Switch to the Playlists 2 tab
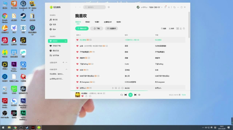This screenshot has height=130, width=233. click(x=88, y=22)
